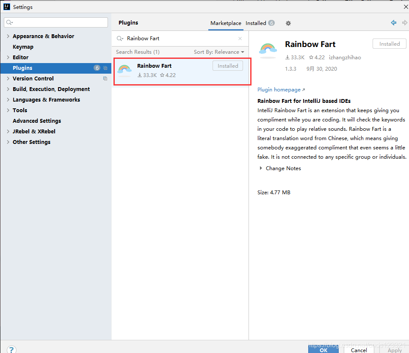Click the plugin search field with Rainbow Fart

click(x=180, y=39)
